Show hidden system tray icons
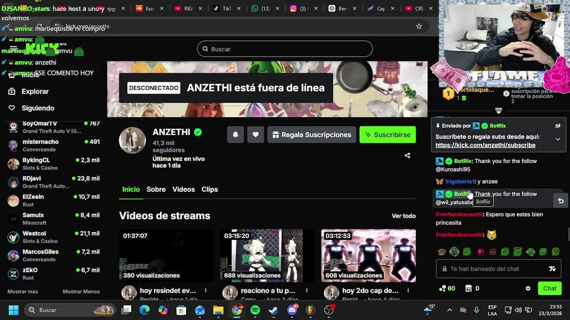 [x=449, y=310]
